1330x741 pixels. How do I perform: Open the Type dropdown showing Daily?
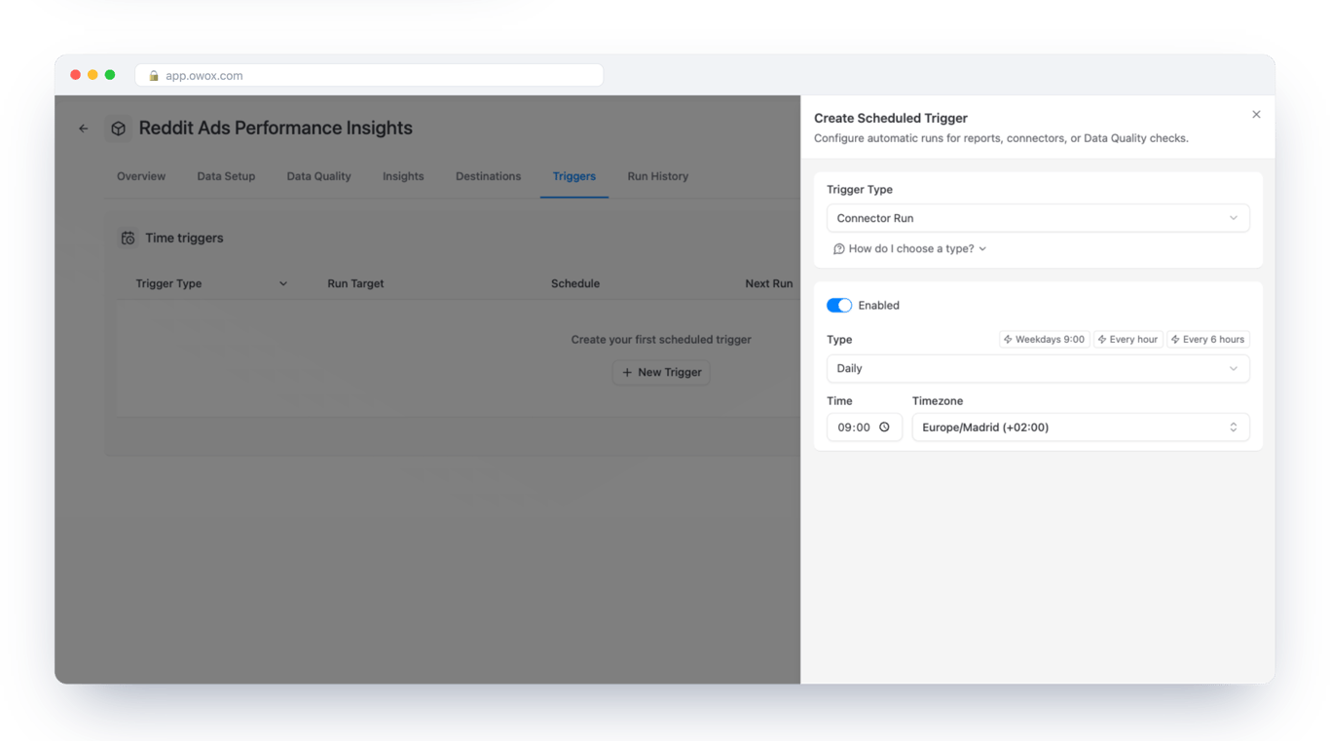(1038, 369)
